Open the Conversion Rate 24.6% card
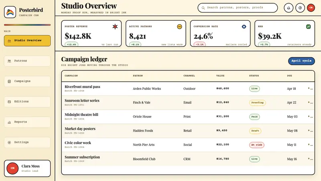Screen dimensions: 321x181 pyautogui.click(x=220, y=33)
